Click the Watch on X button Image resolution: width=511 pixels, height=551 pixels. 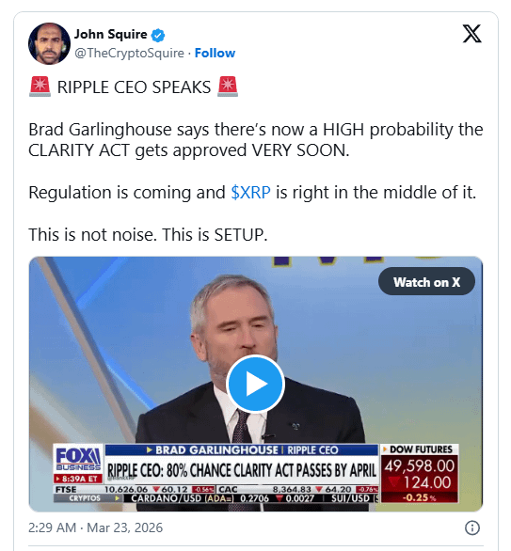426,281
